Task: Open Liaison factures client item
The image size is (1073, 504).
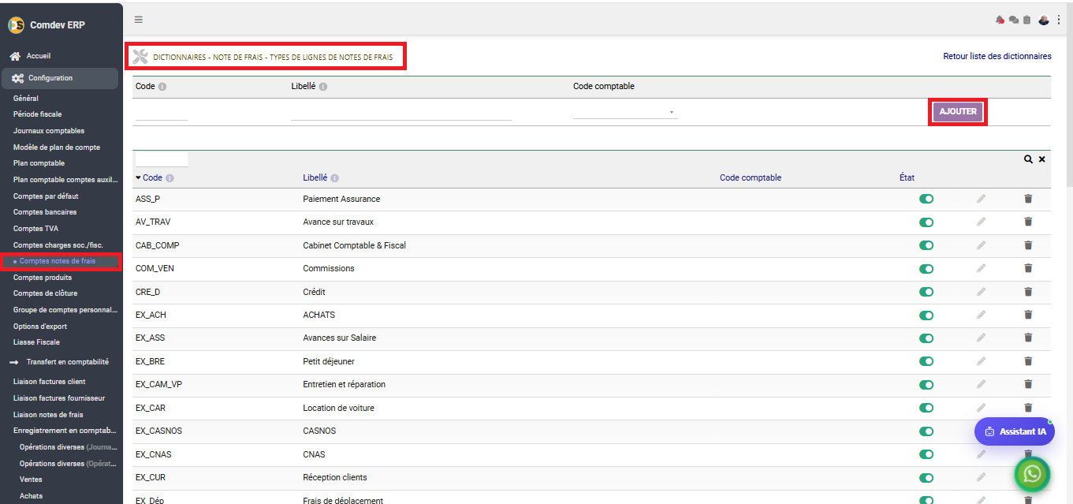Action: click(x=49, y=382)
